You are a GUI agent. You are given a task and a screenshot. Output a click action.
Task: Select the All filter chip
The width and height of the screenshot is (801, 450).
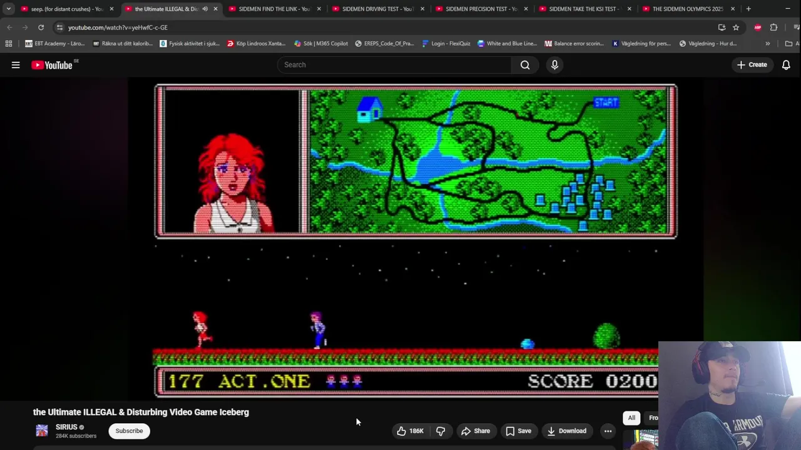pos(631,418)
